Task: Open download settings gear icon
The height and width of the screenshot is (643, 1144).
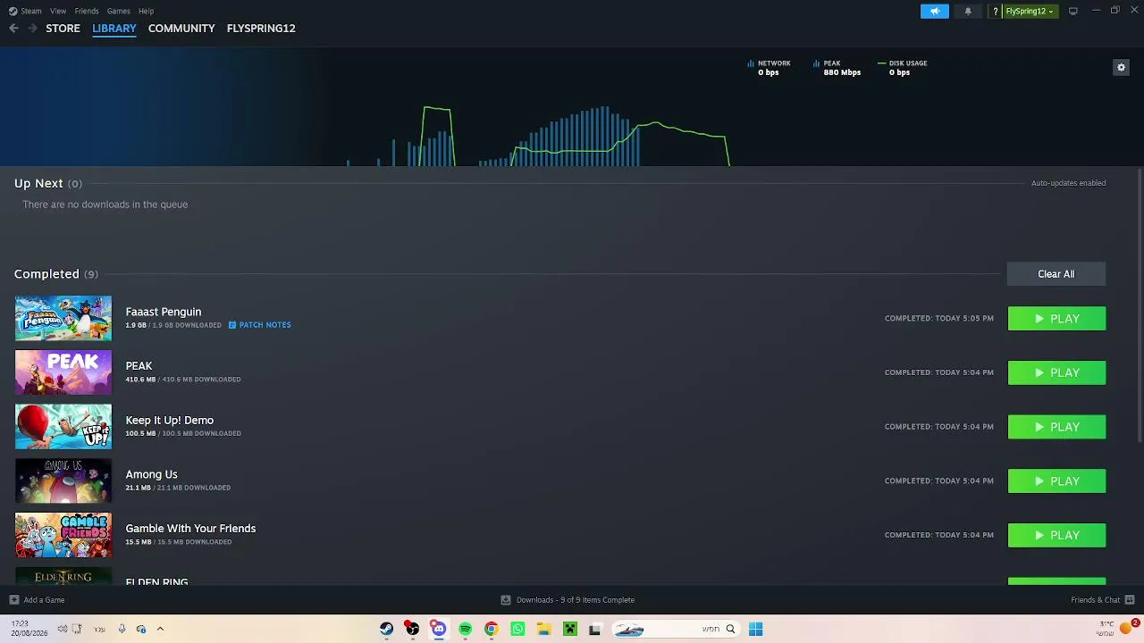Action: coord(1121,67)
